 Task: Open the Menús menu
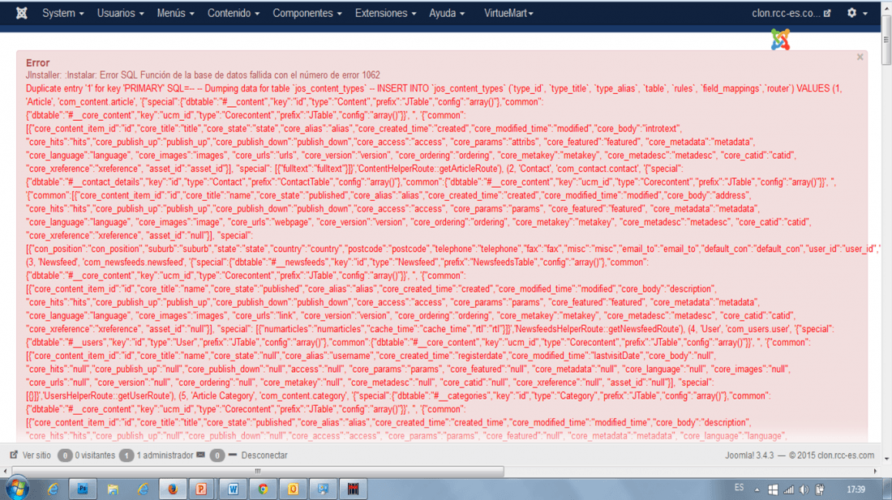pos(175,13)
